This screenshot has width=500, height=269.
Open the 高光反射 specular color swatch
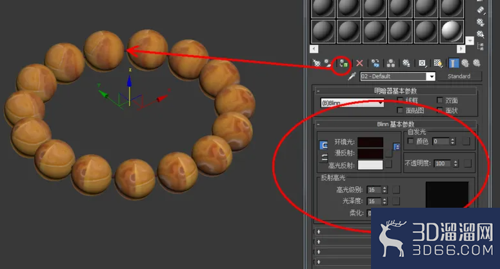click(370, 164)
